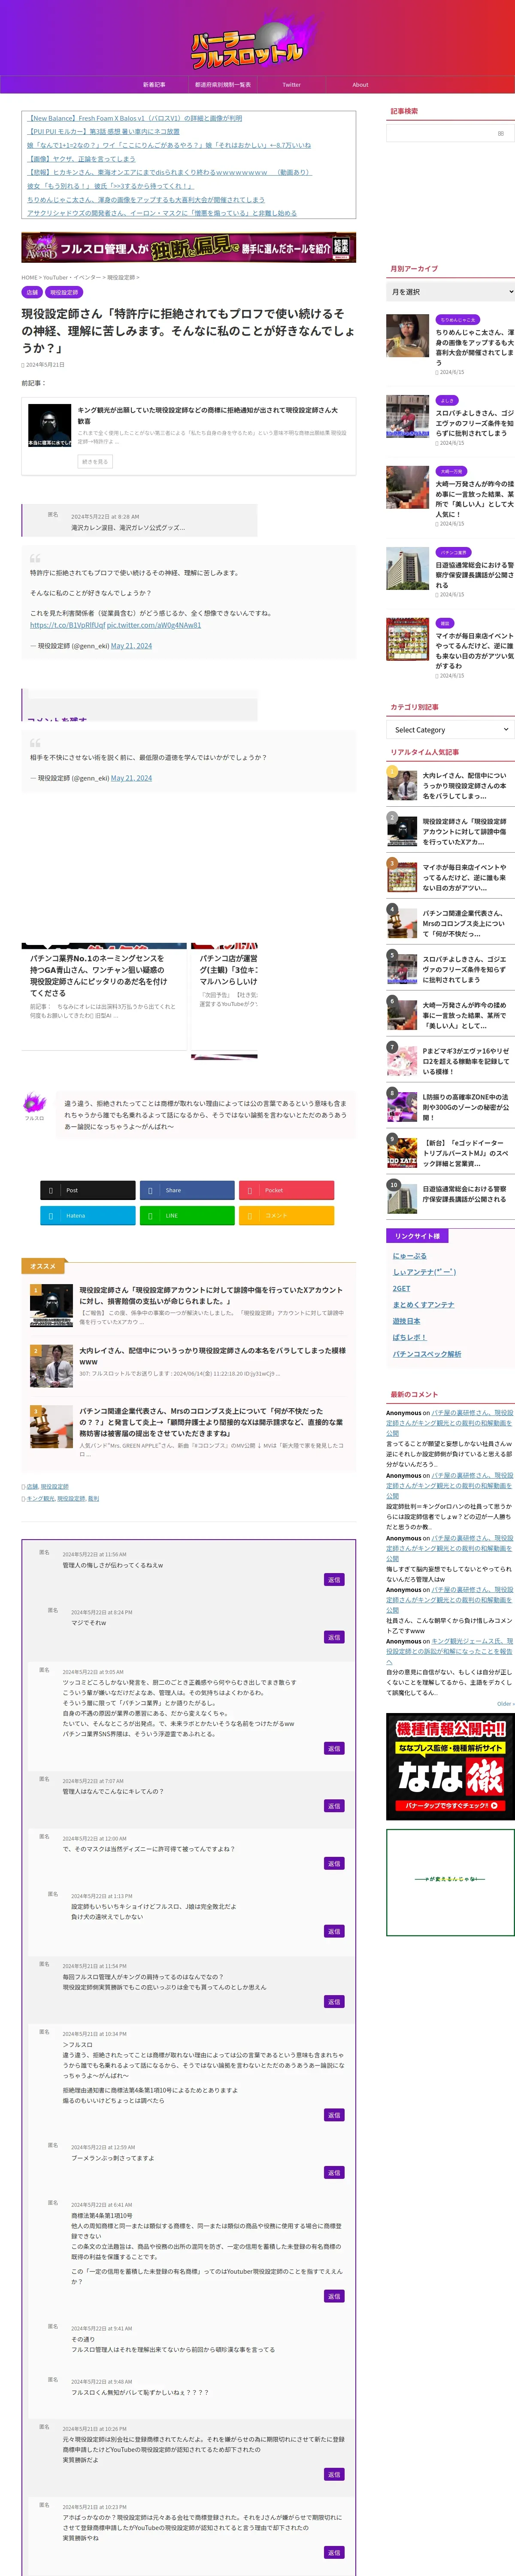Open the 新着記事 menu item
Viewport: 515px width, 2576px height.
(x=154, y=85)
